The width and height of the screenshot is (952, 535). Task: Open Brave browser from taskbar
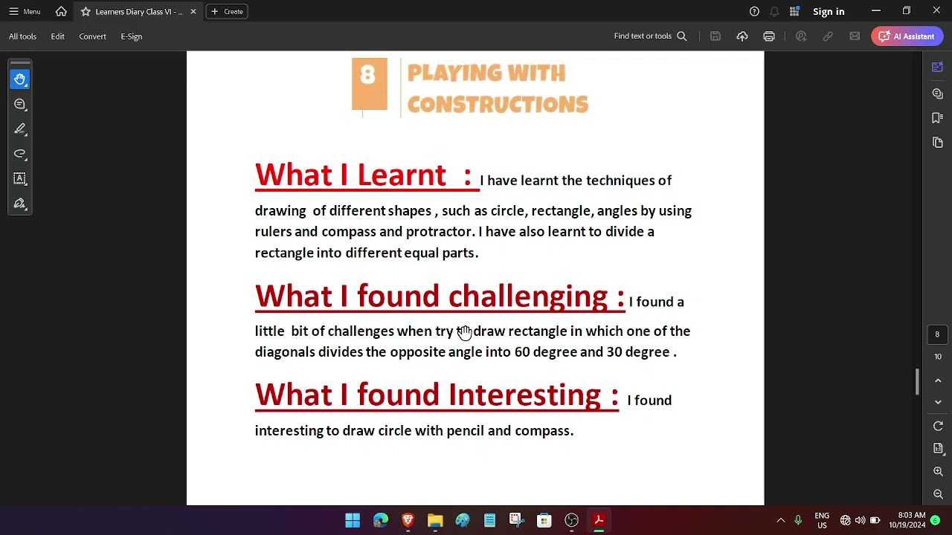(408, 520)
